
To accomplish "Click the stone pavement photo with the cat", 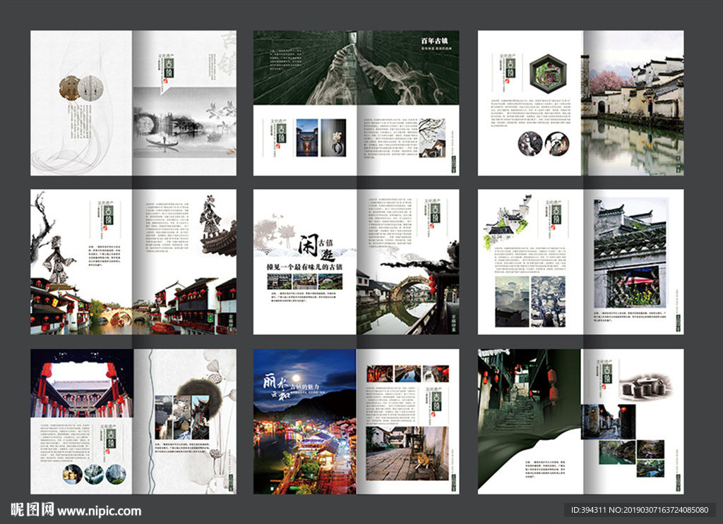I will [x=407, y=453].
